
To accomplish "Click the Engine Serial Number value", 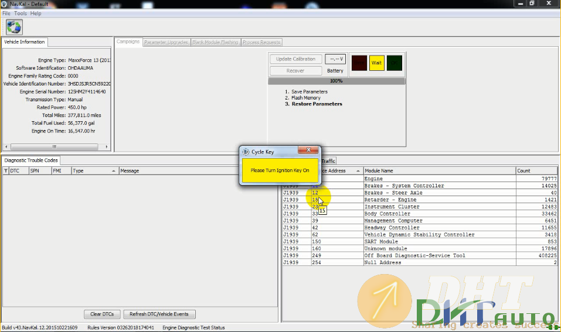I will click(87, 91).
